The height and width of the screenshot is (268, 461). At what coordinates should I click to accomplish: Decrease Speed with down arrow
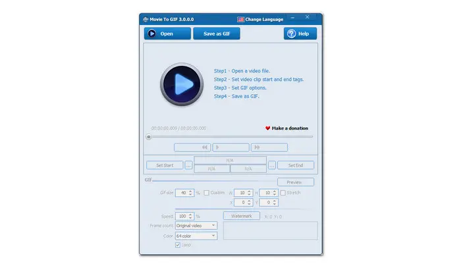pyautogui.click(x=190, y=218)
